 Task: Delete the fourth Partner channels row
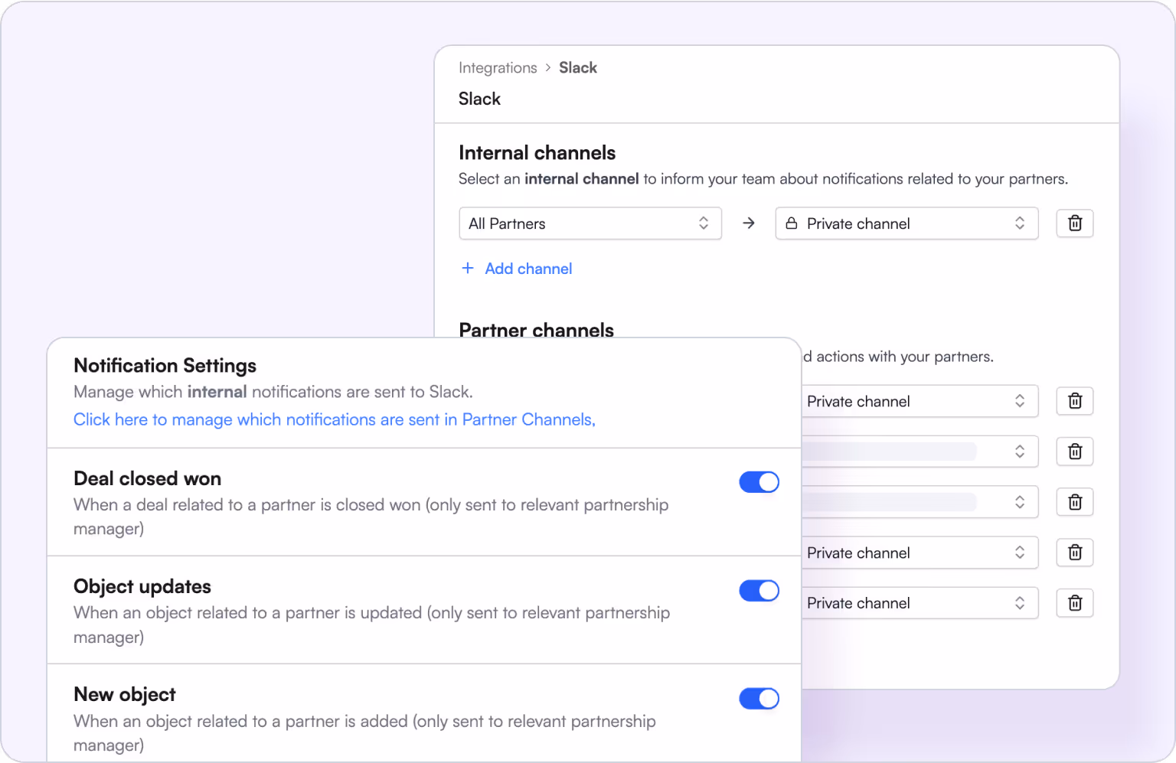(1074, 553)
